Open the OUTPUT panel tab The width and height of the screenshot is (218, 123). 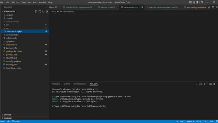(x=67, y=84)
